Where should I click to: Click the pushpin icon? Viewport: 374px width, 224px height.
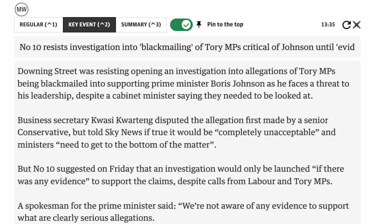coord(199,25)
